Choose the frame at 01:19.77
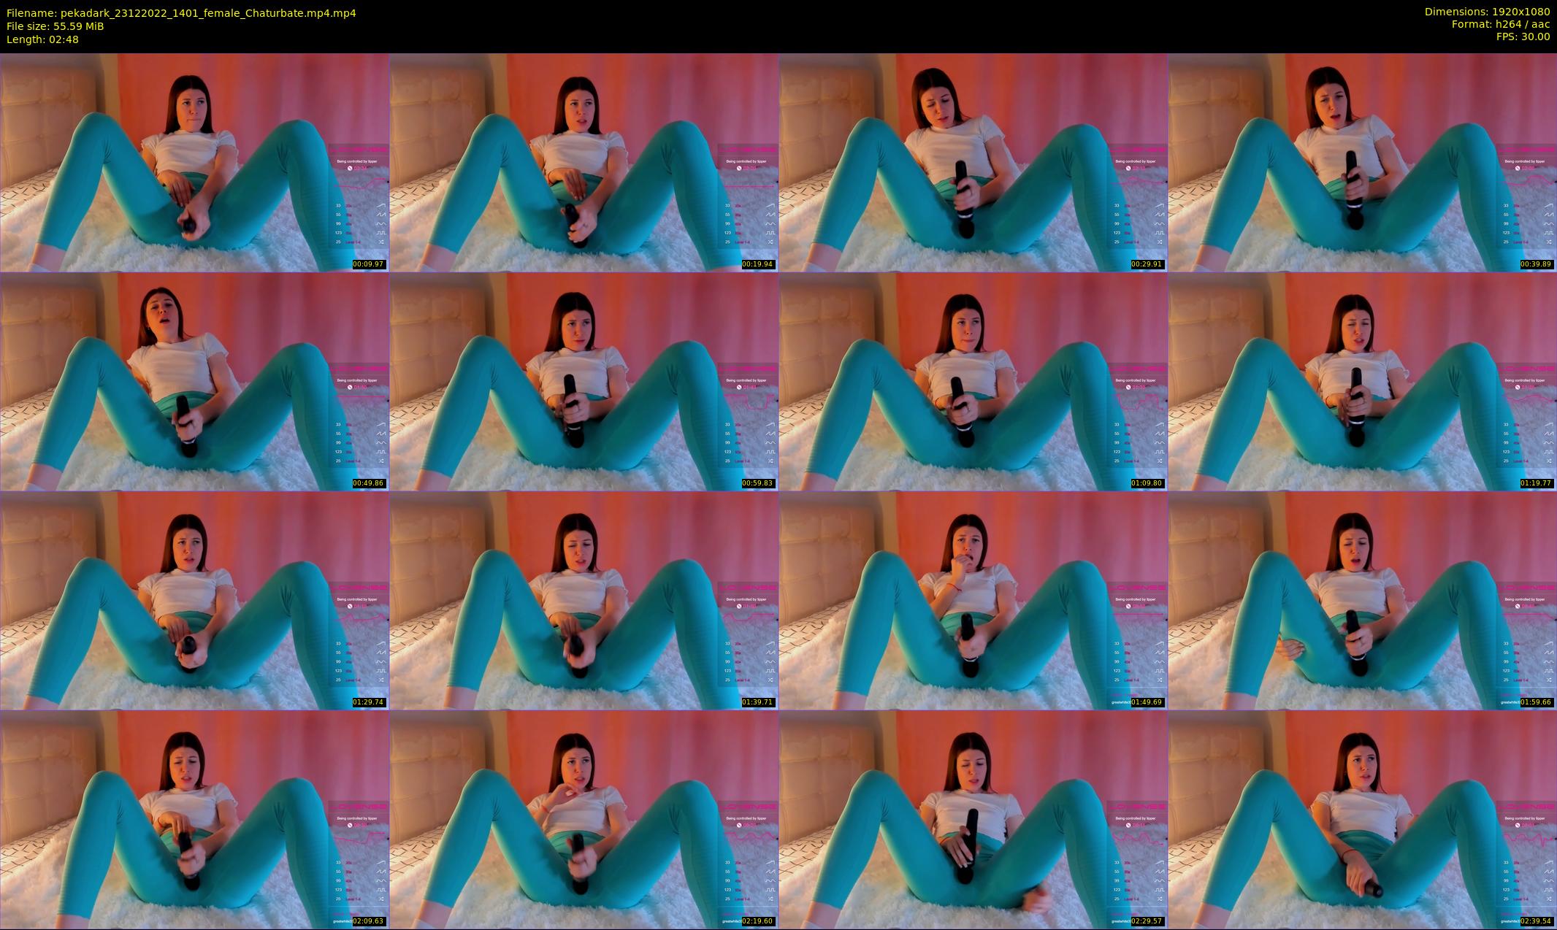The image size is (1557, 930). point(1362,381)
